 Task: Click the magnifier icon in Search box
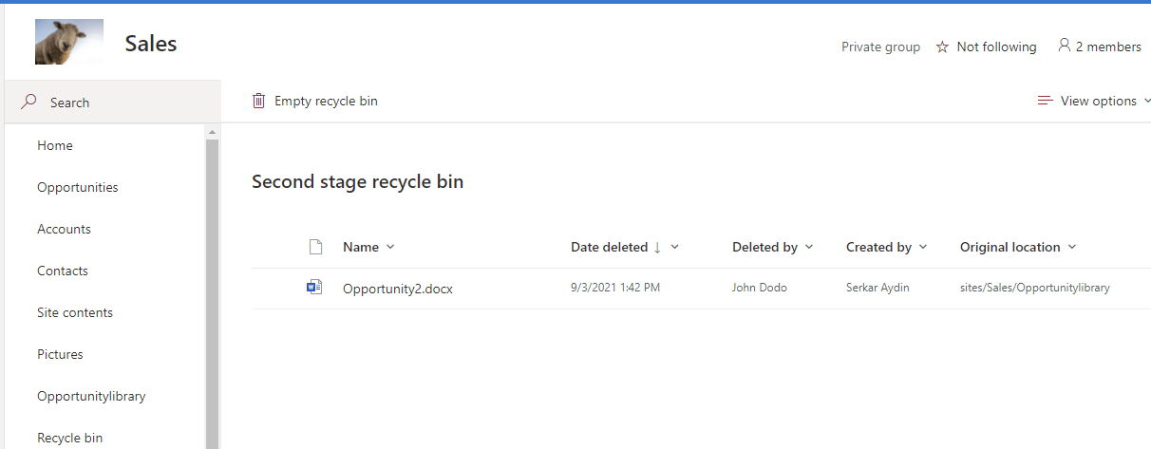(x=29, y=102)
